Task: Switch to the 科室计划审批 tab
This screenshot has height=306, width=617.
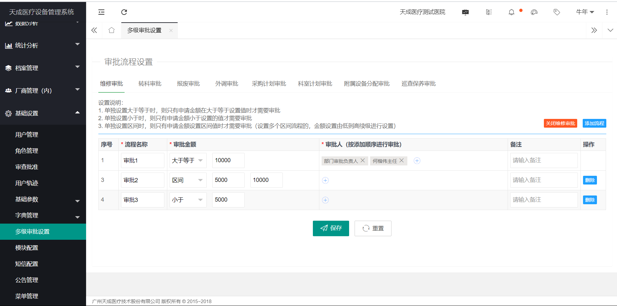Action: tap(315, 84)
